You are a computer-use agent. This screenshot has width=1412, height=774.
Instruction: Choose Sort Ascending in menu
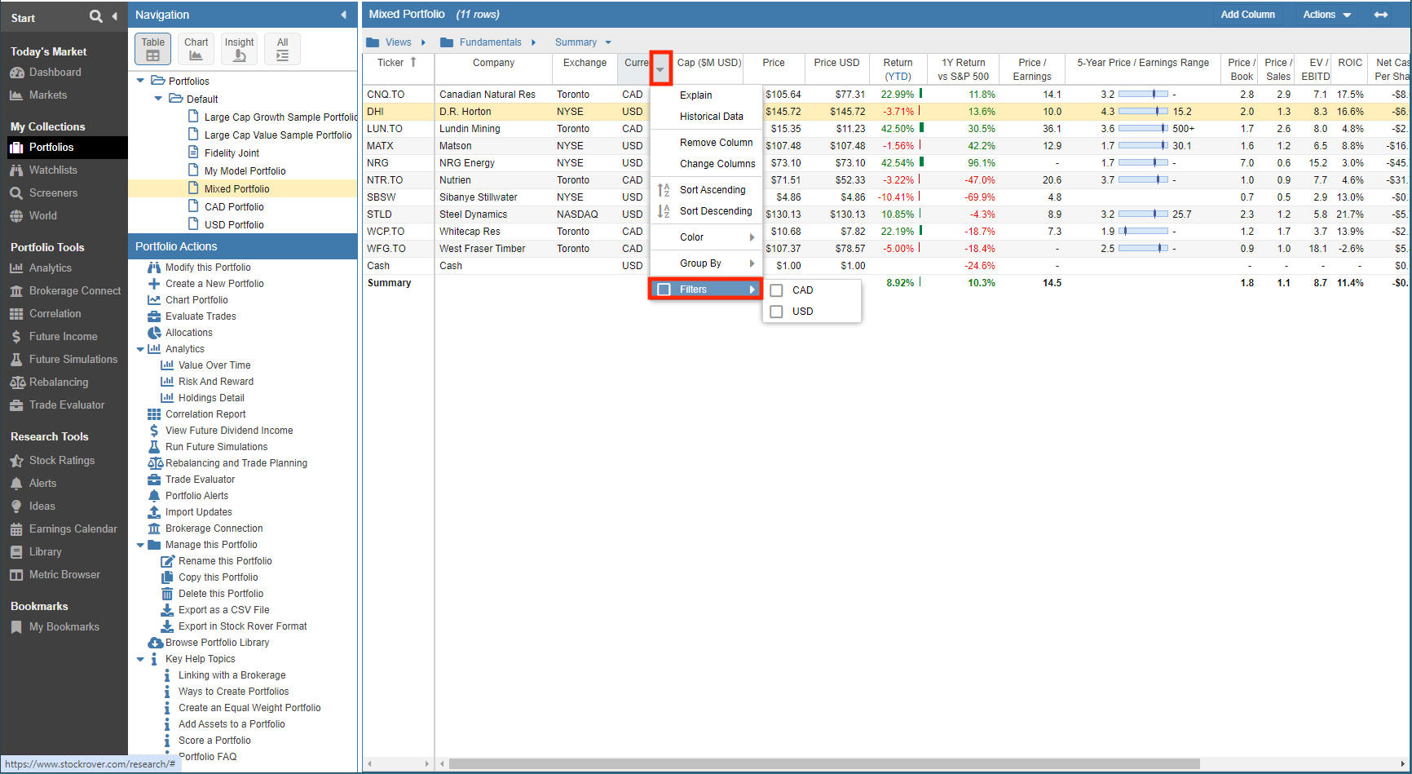coord(706,190)
